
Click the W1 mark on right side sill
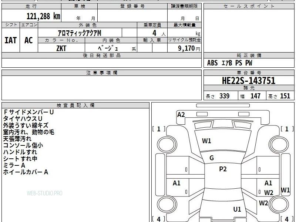pos(285,190)
